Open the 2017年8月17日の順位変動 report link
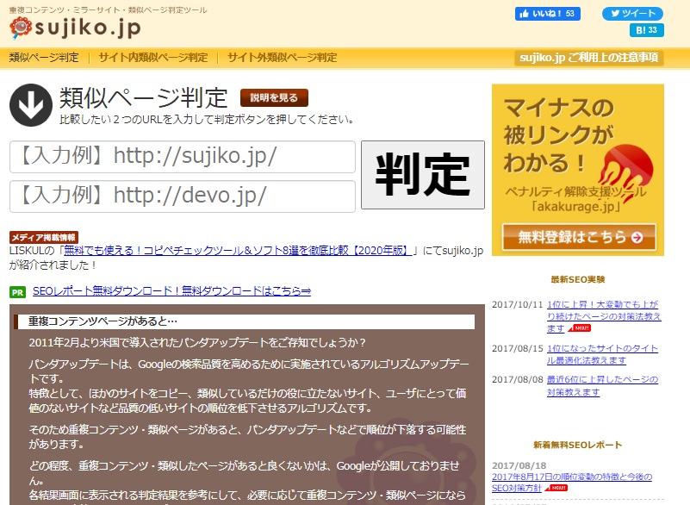690x505 pixels. coord(572,483)
